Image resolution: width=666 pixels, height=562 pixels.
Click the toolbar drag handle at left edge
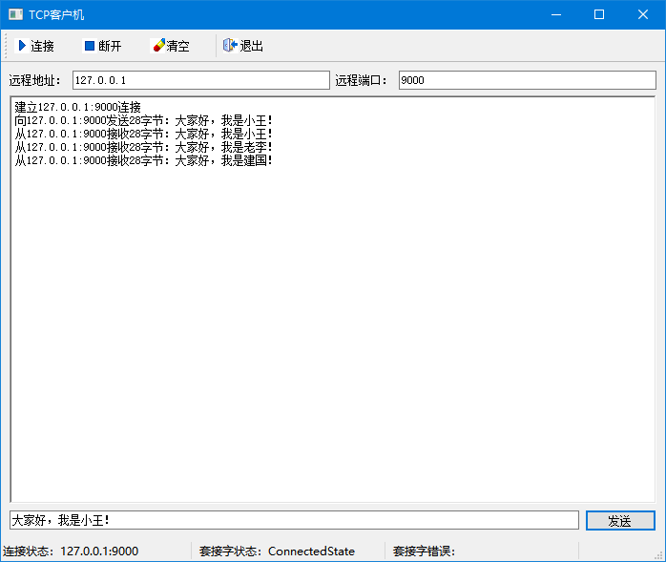6,46
